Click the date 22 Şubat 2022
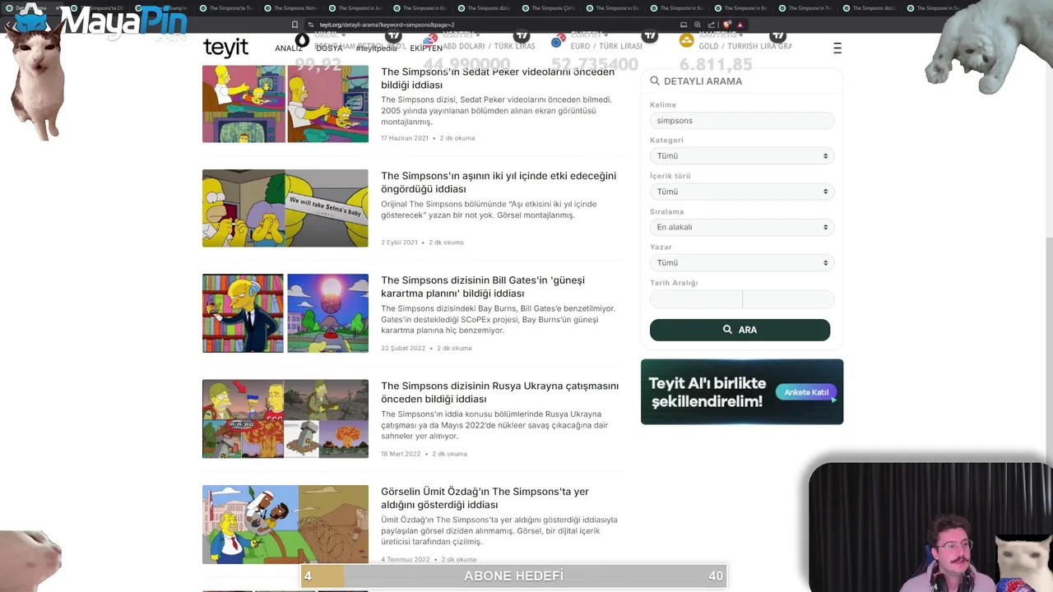This screenshot has width=1053, height=592. [403, 348]
